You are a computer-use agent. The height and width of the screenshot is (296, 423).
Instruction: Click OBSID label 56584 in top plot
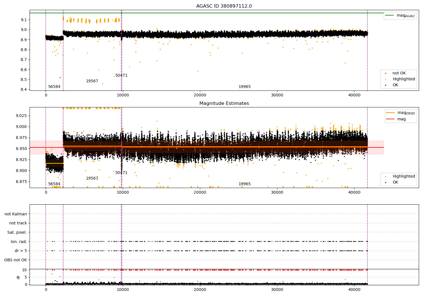click(54, 87)
